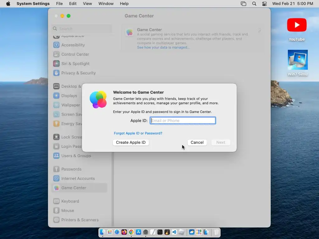Click the System Settings Dock icon

[x=146, y=232]
